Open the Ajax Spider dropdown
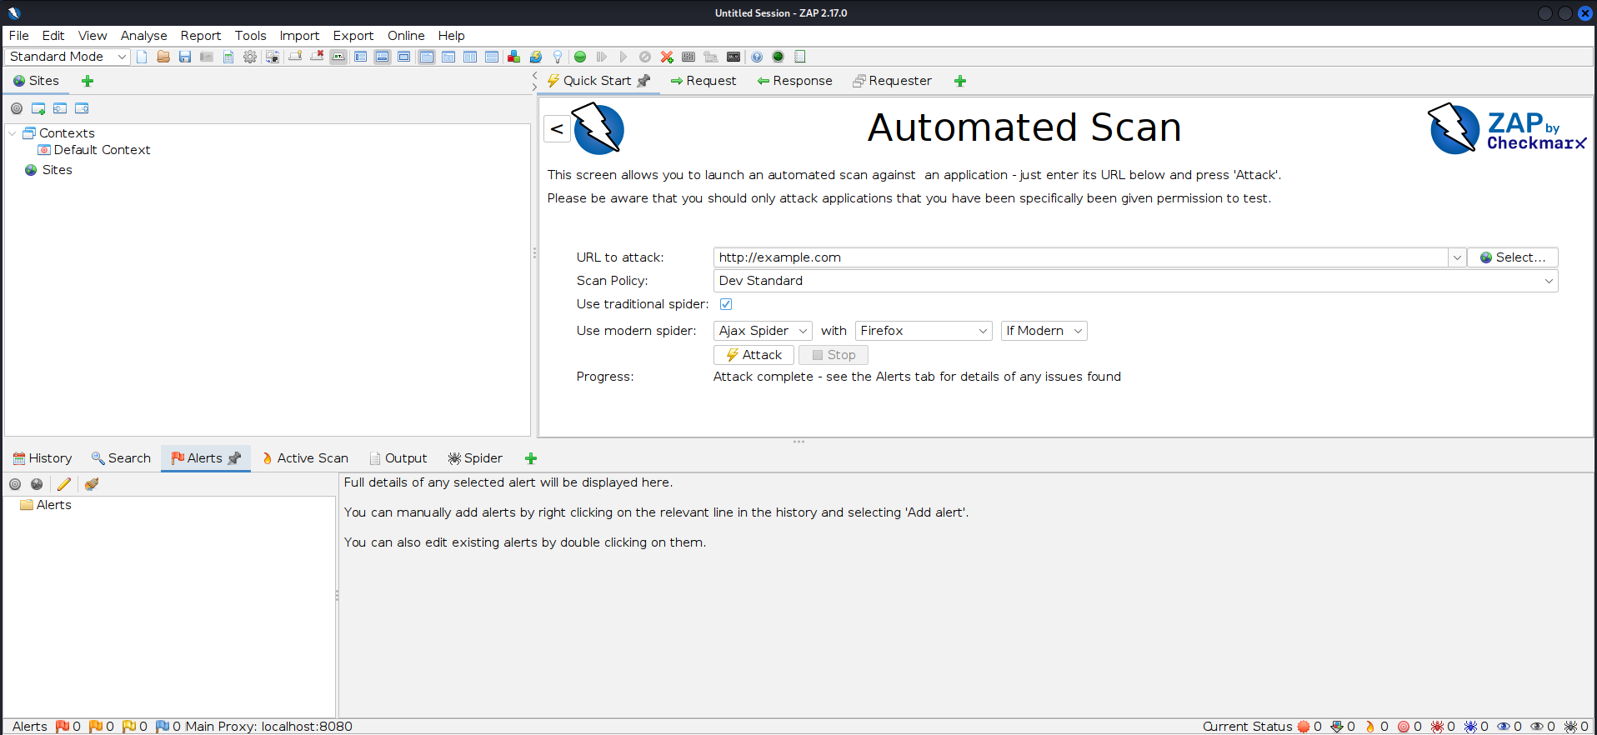1597x735 pixels. pyautogui.click(x=763, y=331)
